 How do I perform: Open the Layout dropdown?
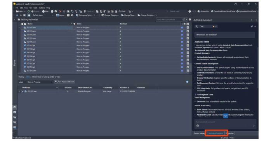[x=61, y=15]
